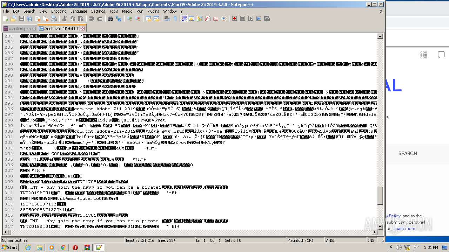Image resolution: width=449 pixels, height=252 pixels.
Task: Click vertical scrollbar down arrow
Action: click(x=380, y=226)
